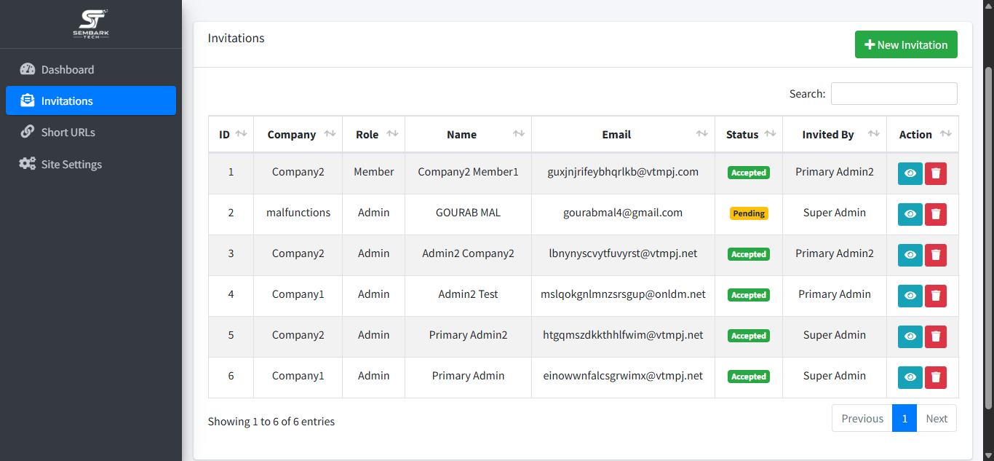Click the Invitations panel heading
The width and height of the screenshot is (994, 461).
pyautogui.click(x=236, y=38)
